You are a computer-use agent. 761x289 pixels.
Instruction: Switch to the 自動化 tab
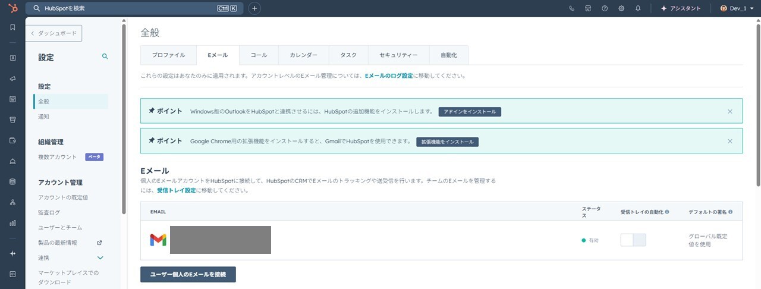point(449,55)
